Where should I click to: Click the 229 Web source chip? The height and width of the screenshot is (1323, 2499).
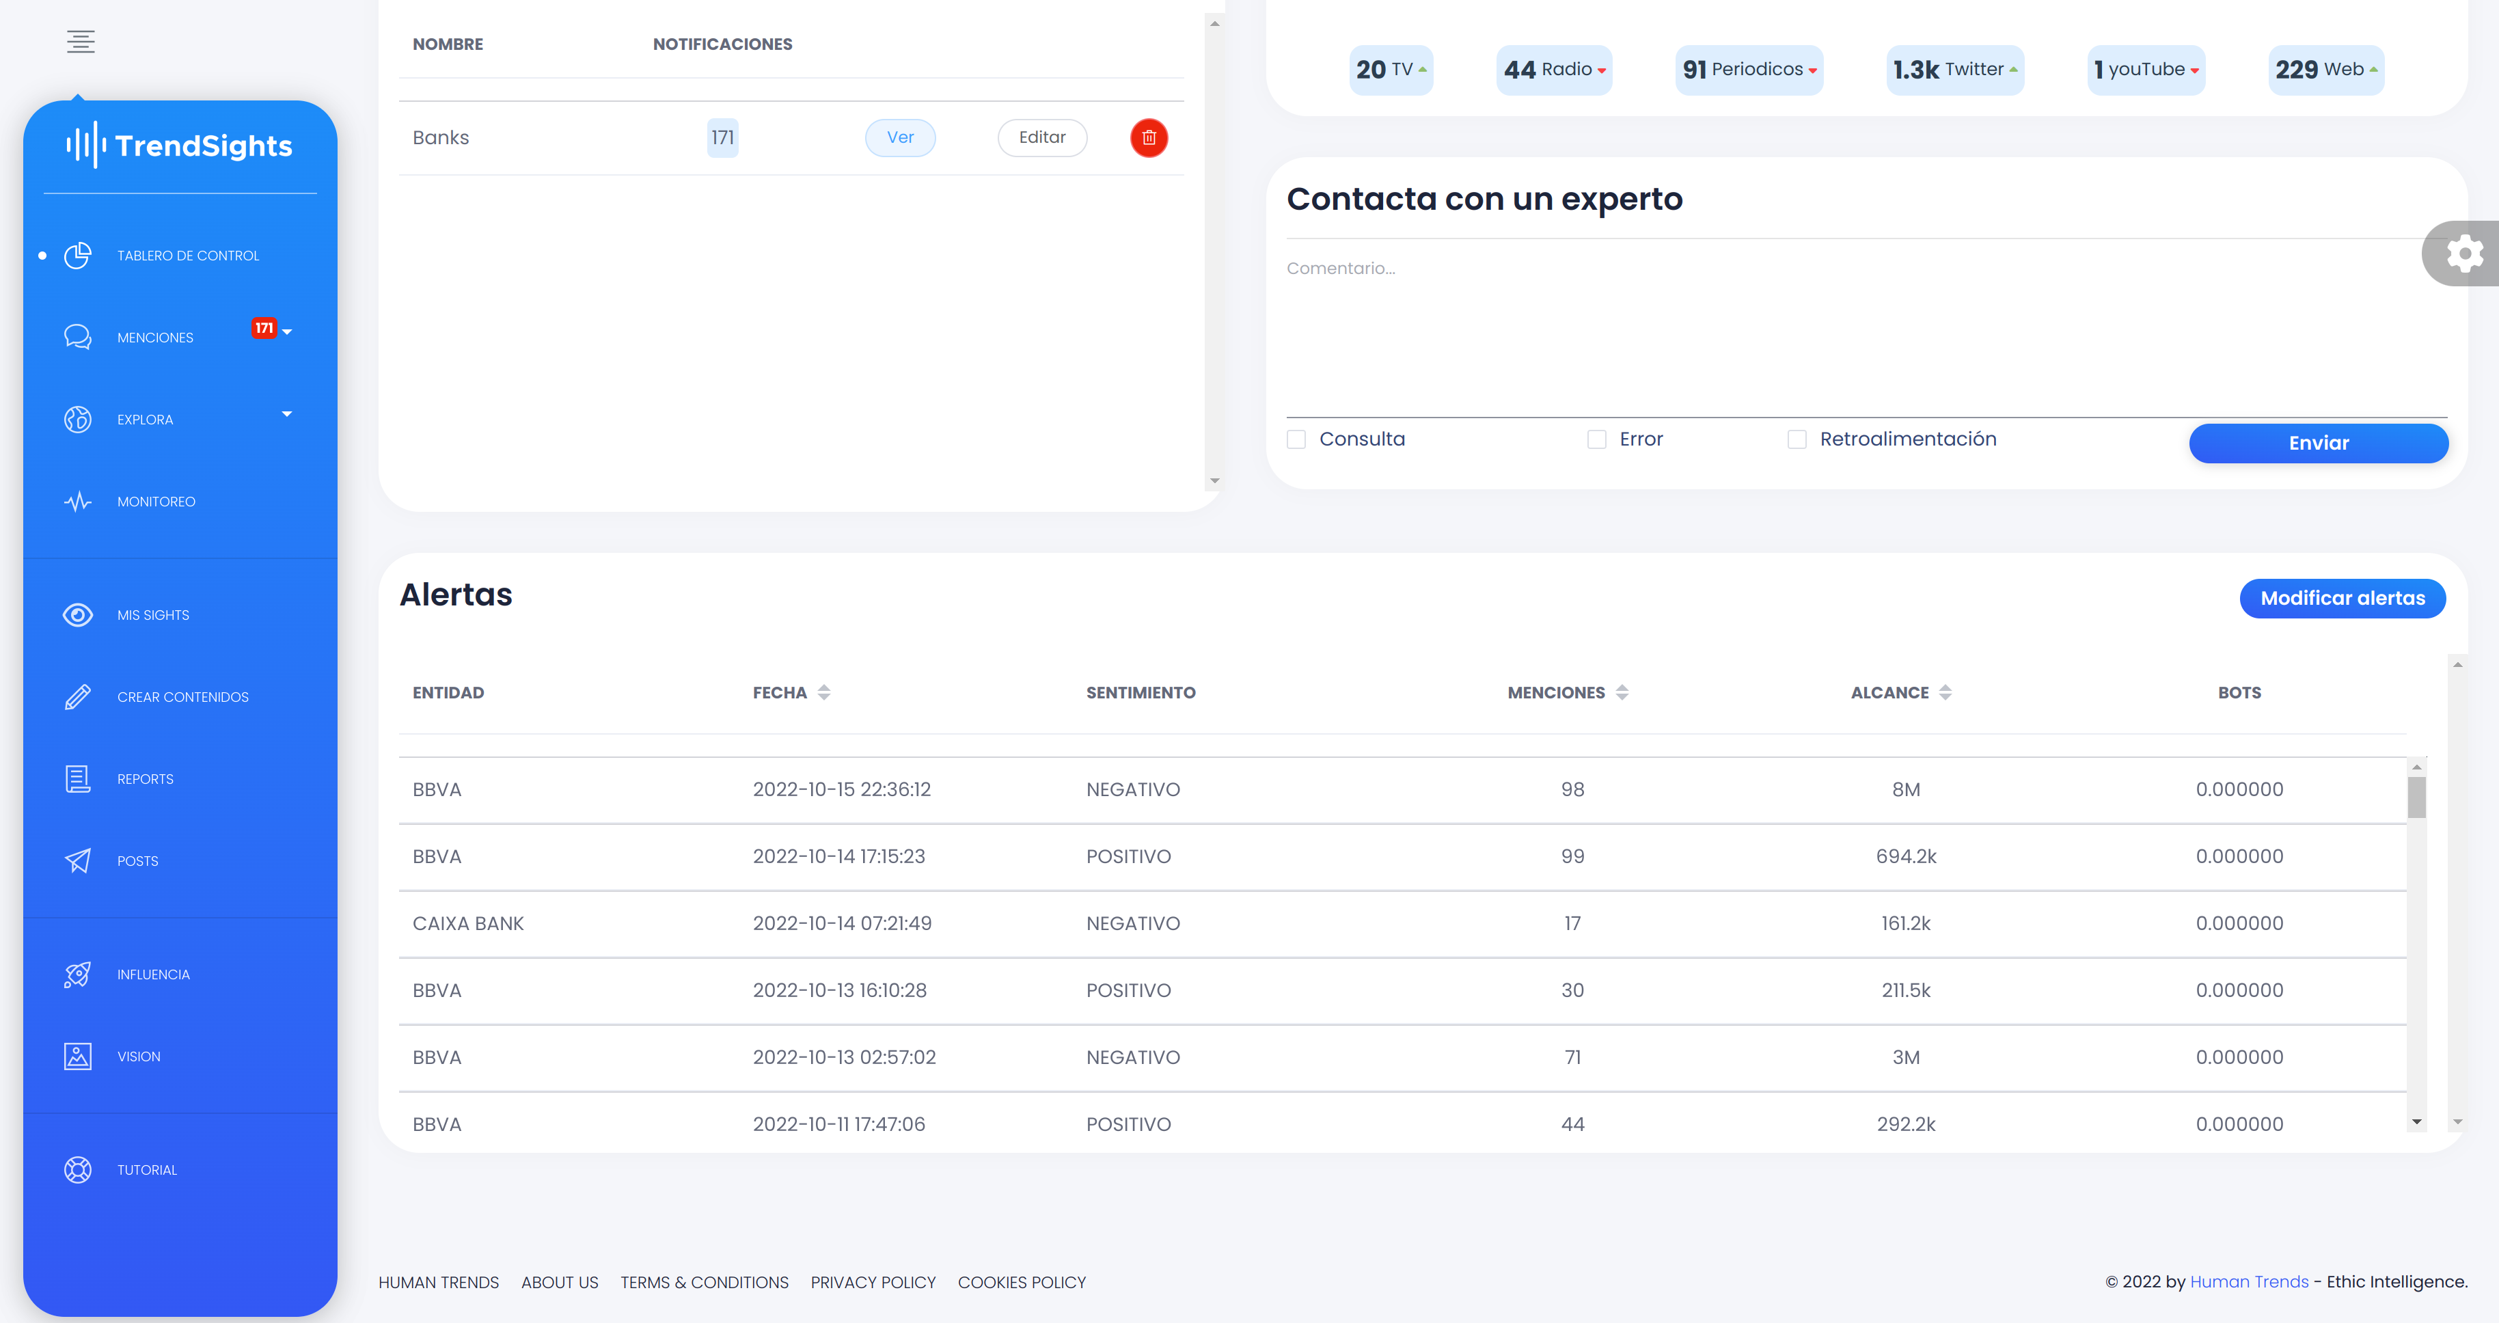(2325, 70)
